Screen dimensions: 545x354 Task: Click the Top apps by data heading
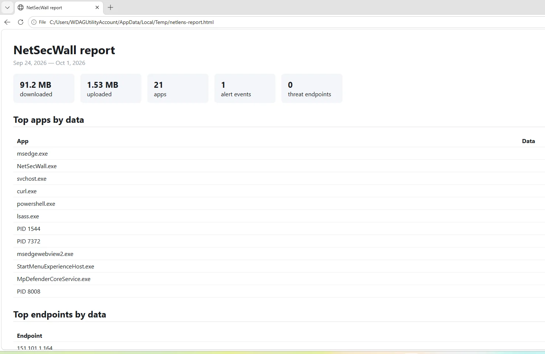click(49, 120)
